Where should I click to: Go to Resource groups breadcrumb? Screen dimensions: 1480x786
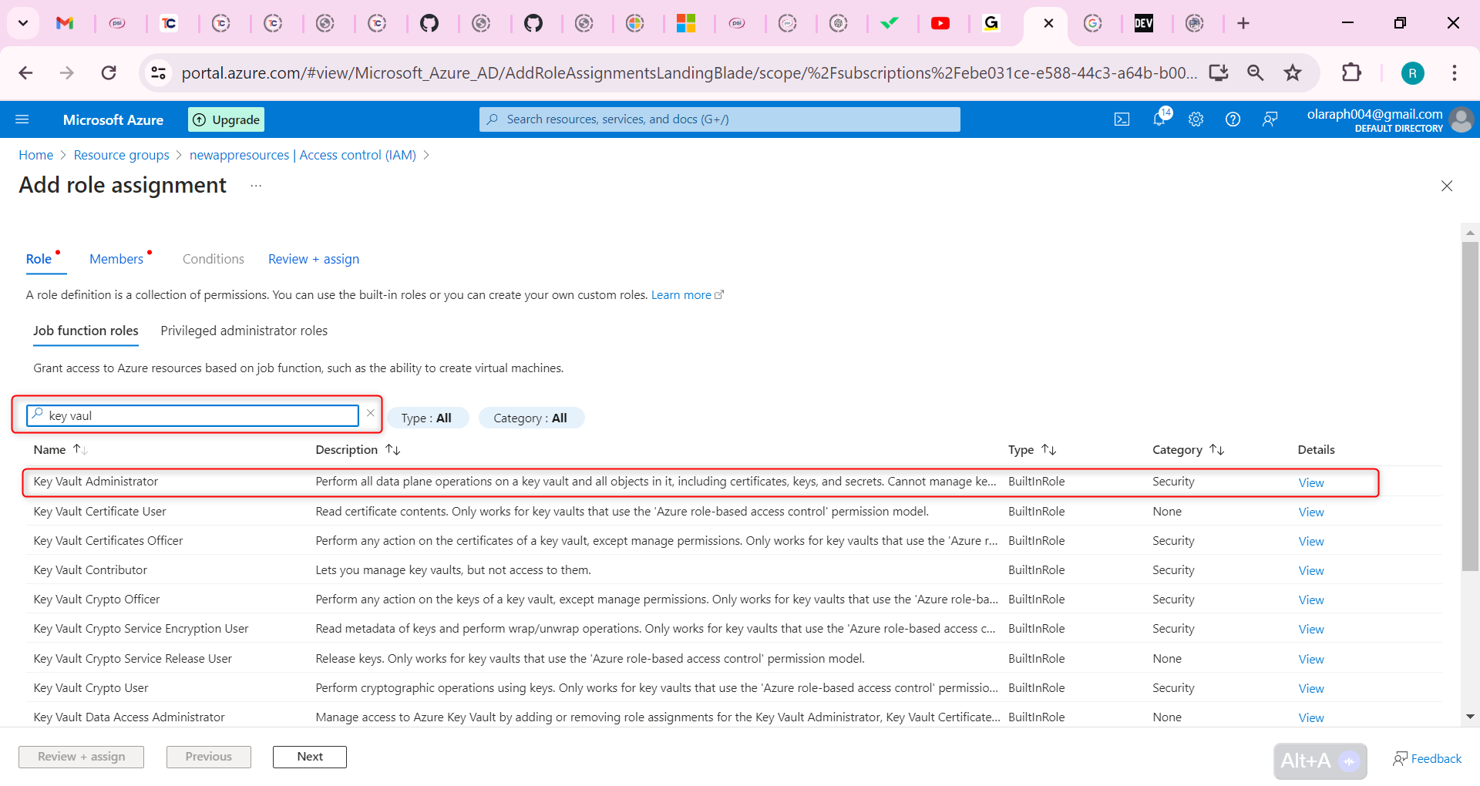(x=122, y=155)
